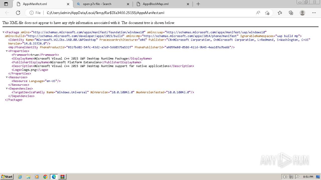Select Microsoft Edge in the taskbar
321x180 pixels.
(54, 177)
